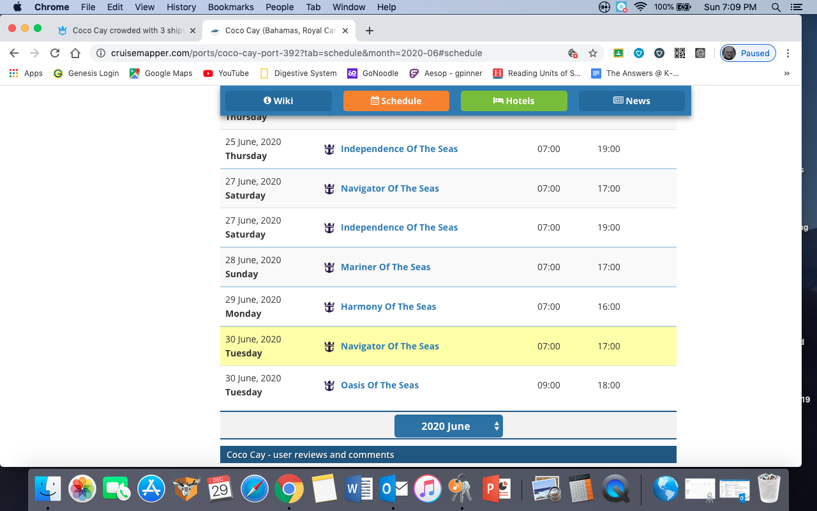Click the Wi-Fi status icon in menu bar

pyautogui.click(x=641, y=7)
